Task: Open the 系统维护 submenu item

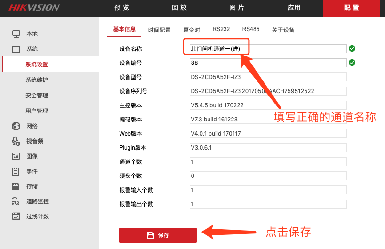Action: tap(37, 80)
